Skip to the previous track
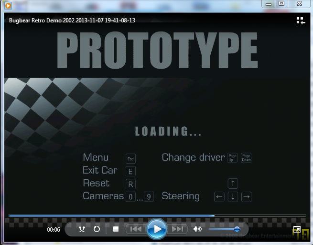The width and height of the screenshot is (313, 245). [x=136, y=229]
